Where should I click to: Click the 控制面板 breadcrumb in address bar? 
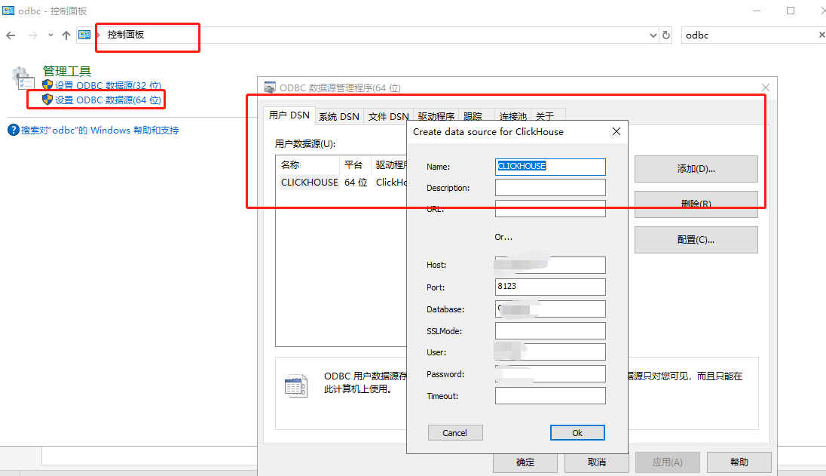[x=125, y=35]
